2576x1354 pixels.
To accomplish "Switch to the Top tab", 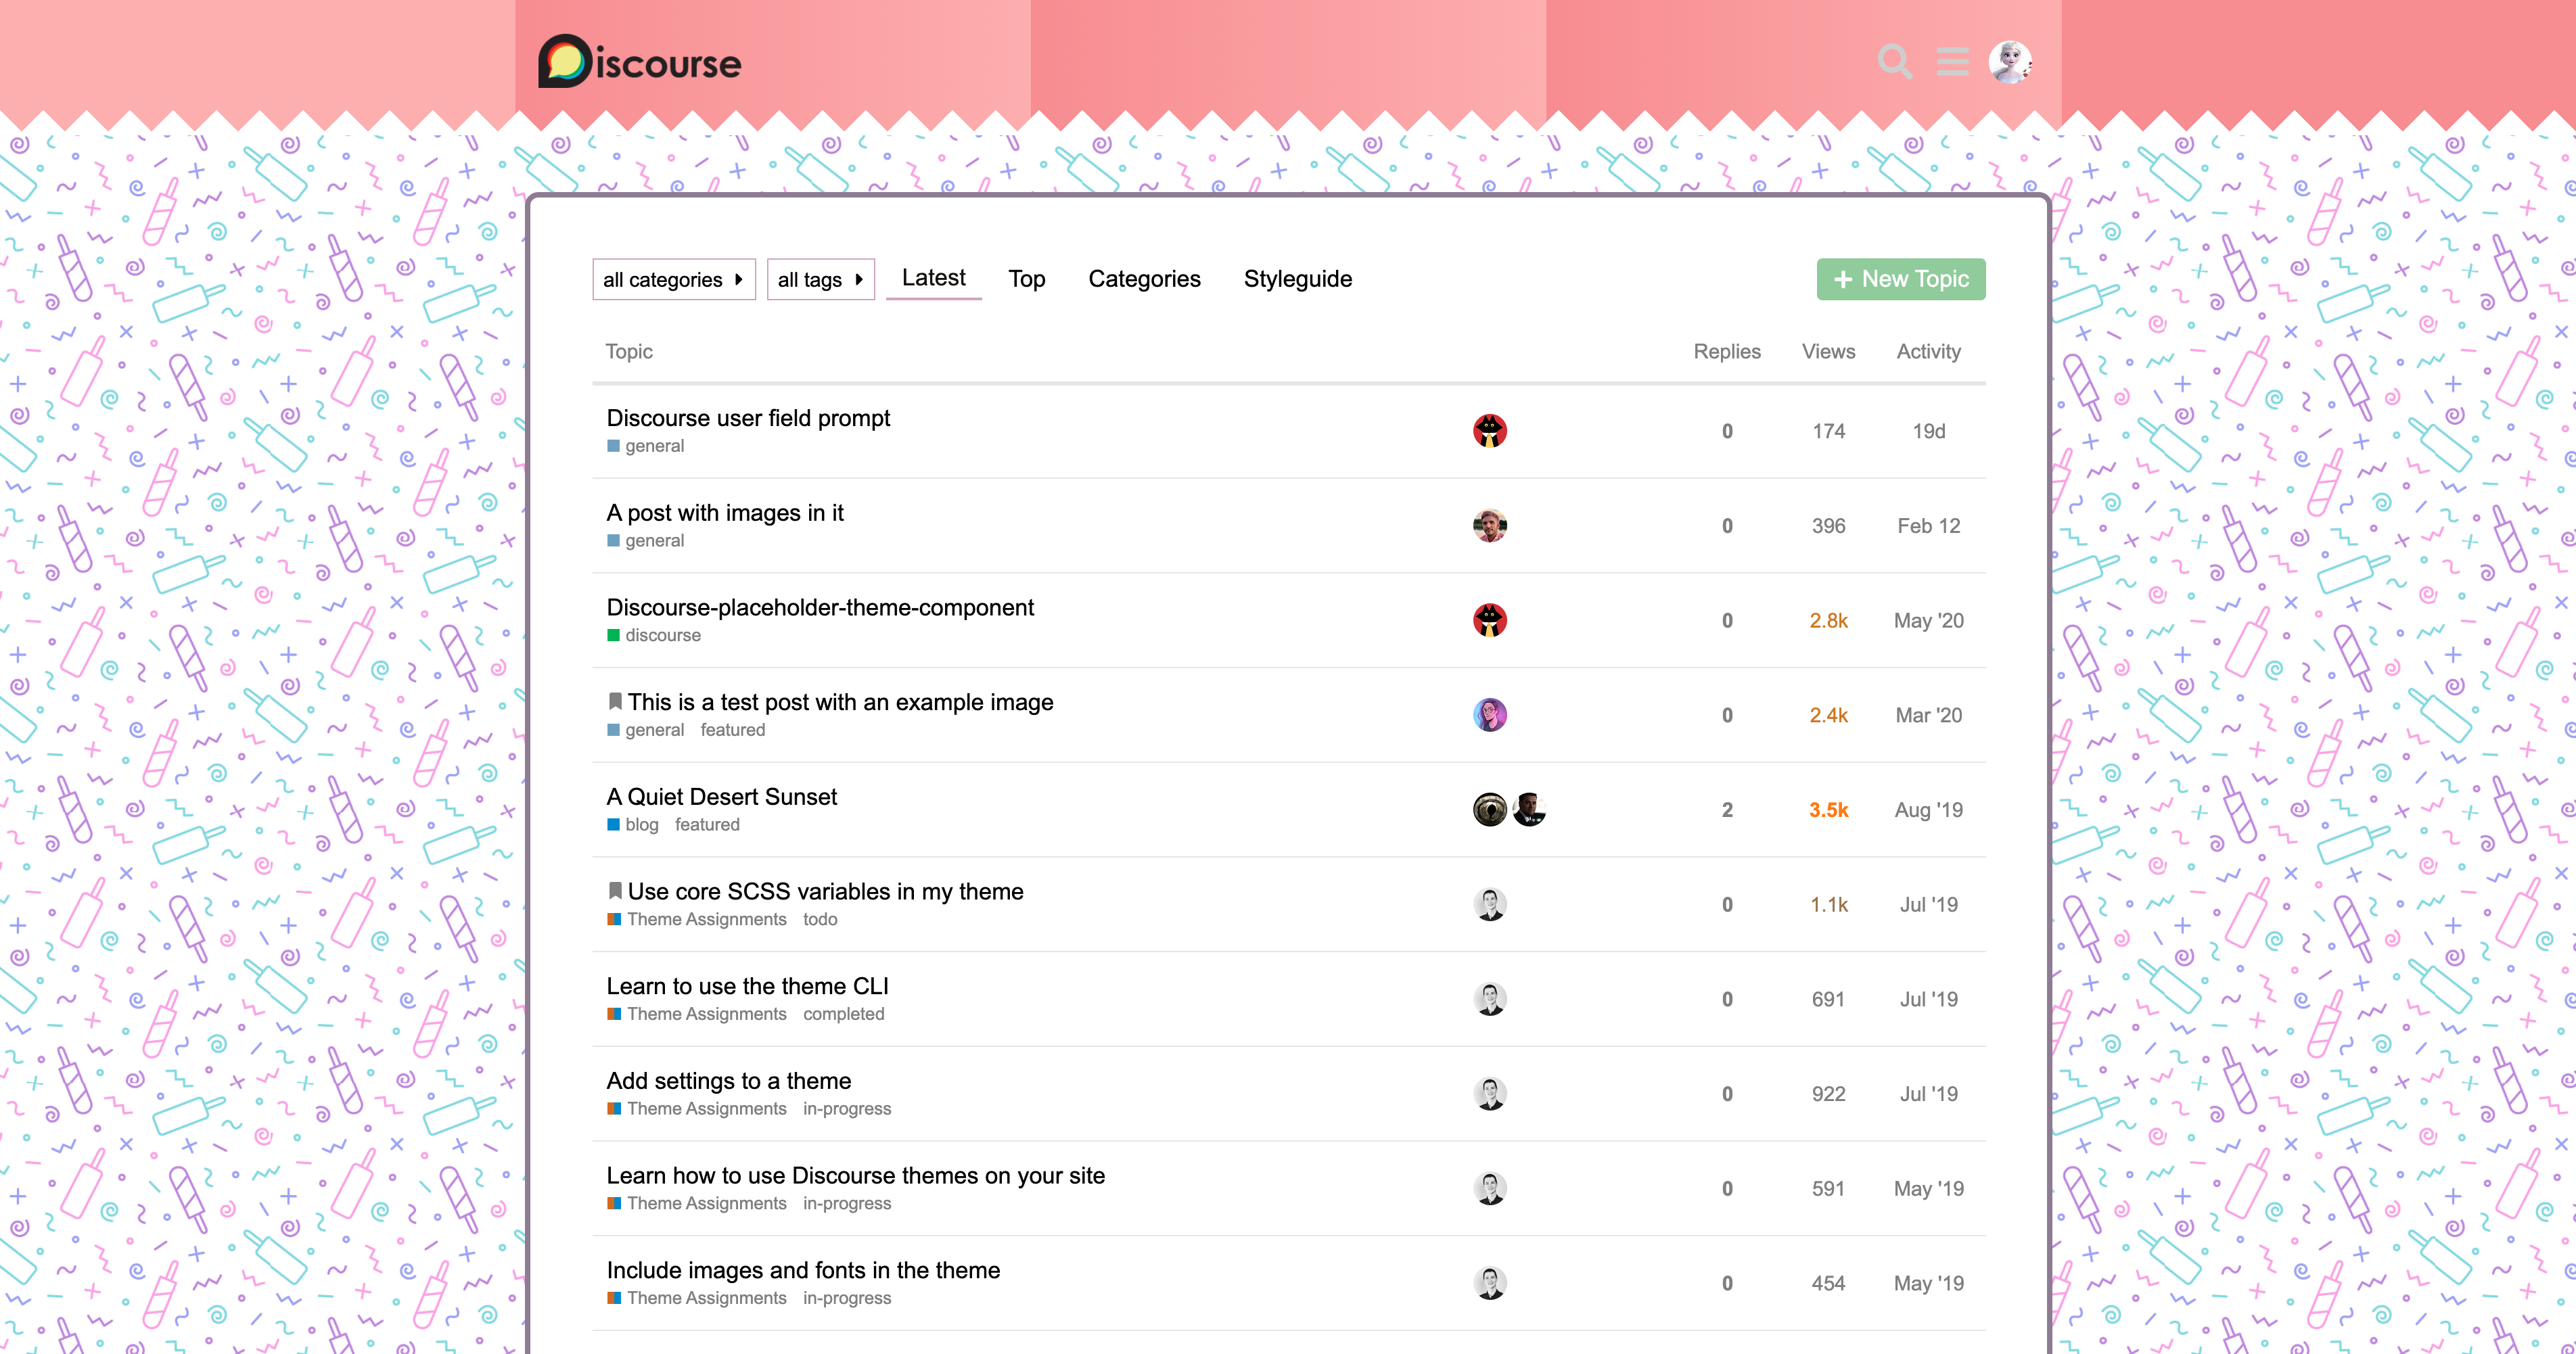I will (1026, 279).
